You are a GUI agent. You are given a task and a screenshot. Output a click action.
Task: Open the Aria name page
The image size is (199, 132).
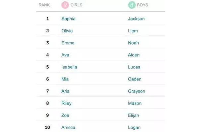[65, 91]
